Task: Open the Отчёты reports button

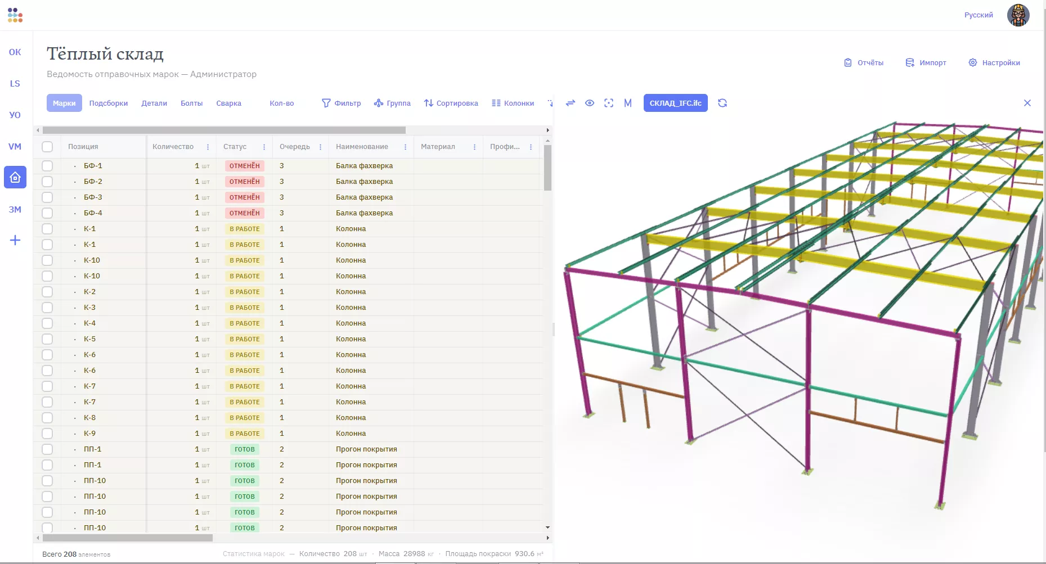Action: click(864, 62)
